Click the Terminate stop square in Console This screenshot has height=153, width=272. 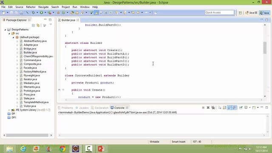[x=203, y=108]
